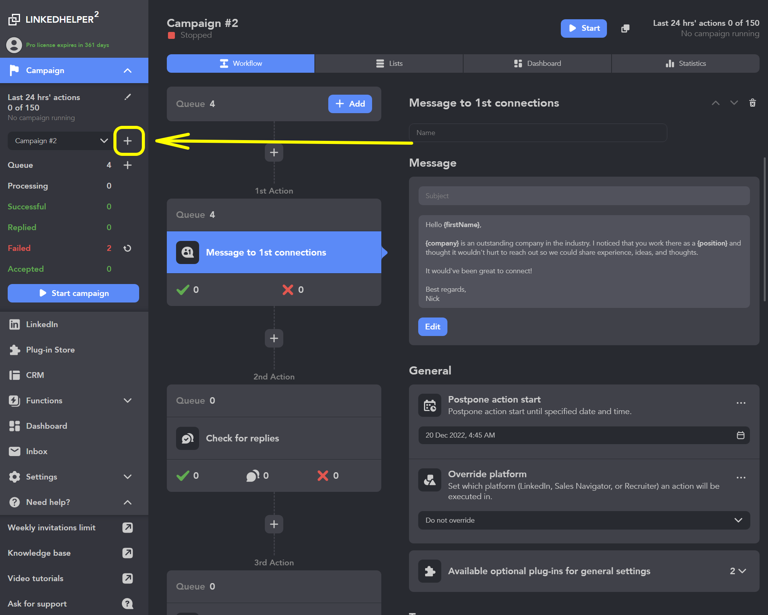Move action up with the up arrow
This screenshot has height=615, width=768.
click(x=715, y=103)
